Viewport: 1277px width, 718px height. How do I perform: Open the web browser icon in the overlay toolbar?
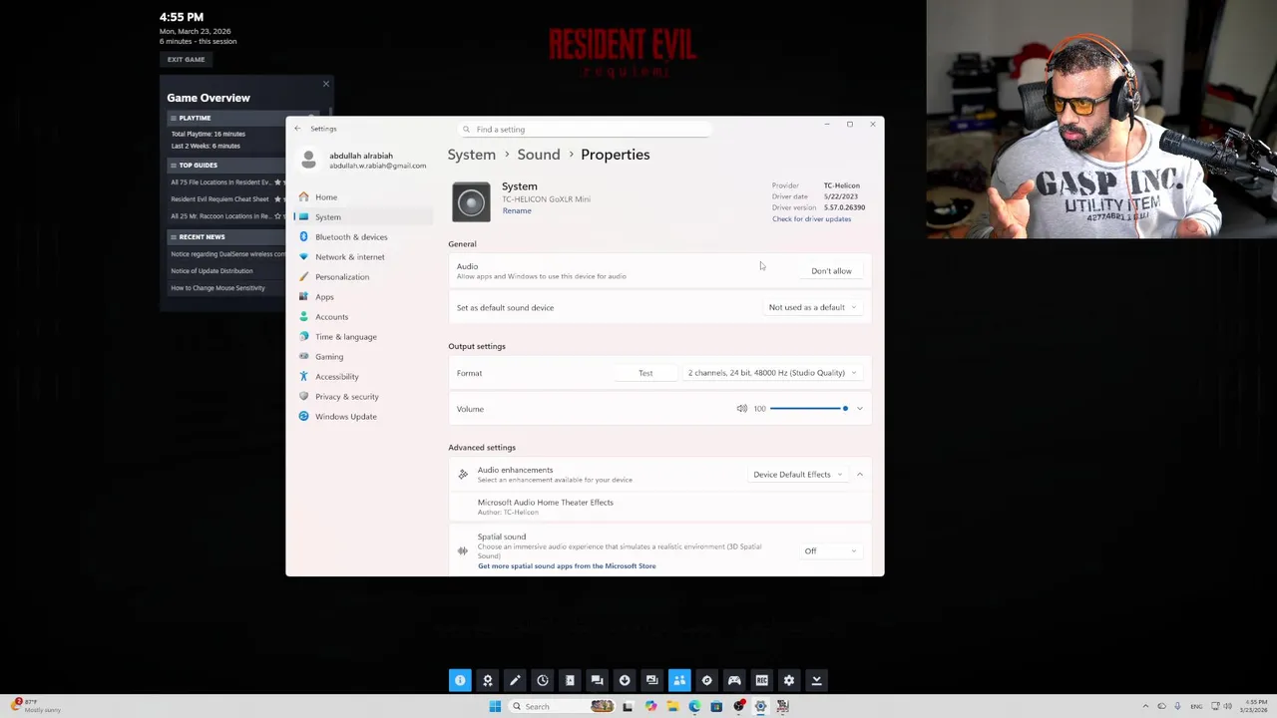706,680
